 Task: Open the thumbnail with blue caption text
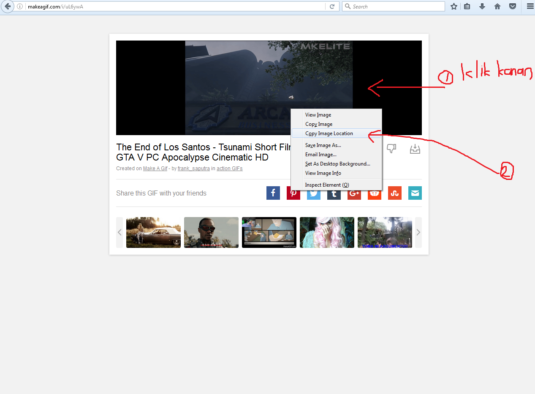pos(385,232)
